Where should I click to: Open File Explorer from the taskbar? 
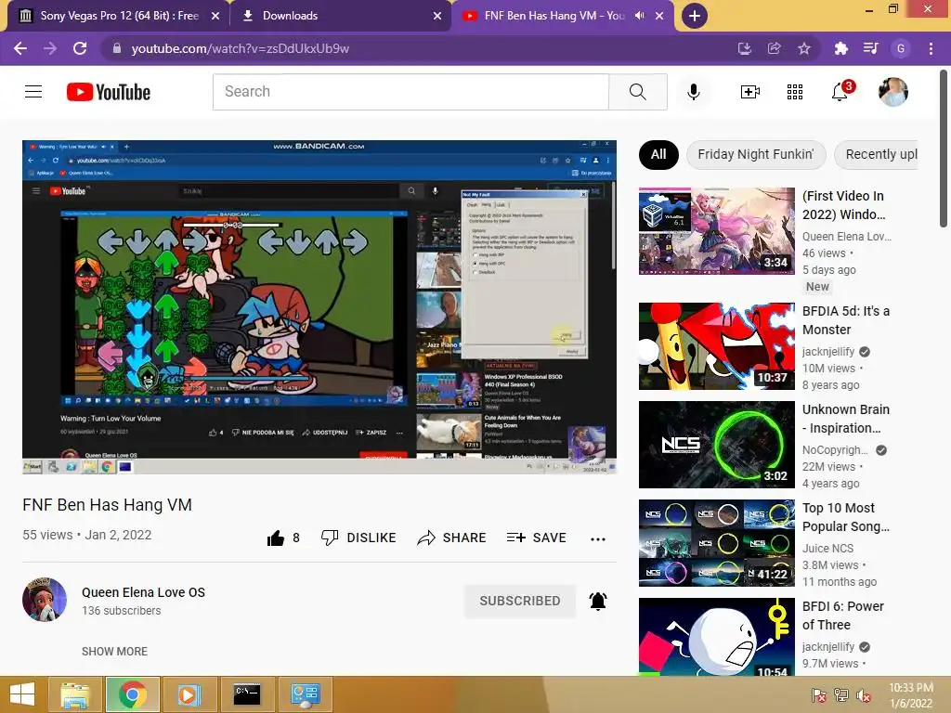[74, 694]
